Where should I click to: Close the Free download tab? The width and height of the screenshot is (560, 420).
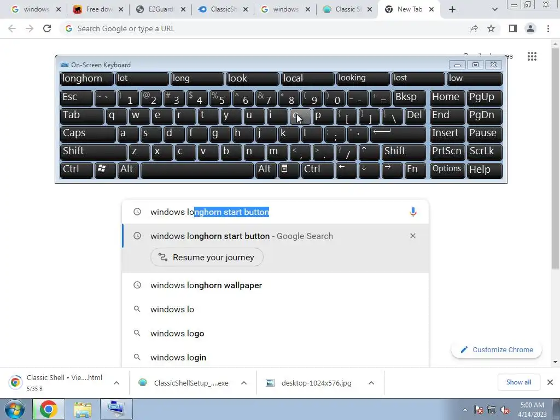(x=121, y=9)
